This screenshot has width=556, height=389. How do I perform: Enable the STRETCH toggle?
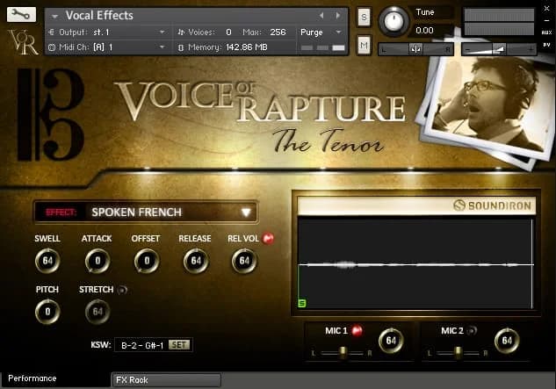coord(123,289)
